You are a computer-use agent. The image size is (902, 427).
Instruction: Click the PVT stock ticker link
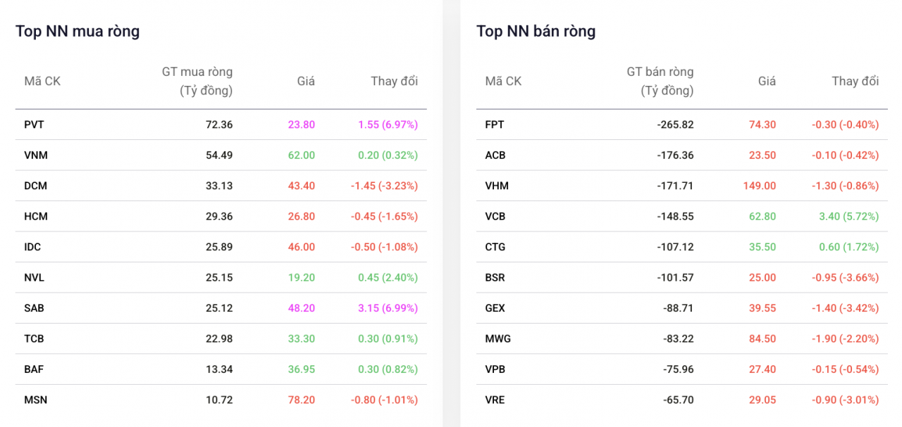coord(34,125)
